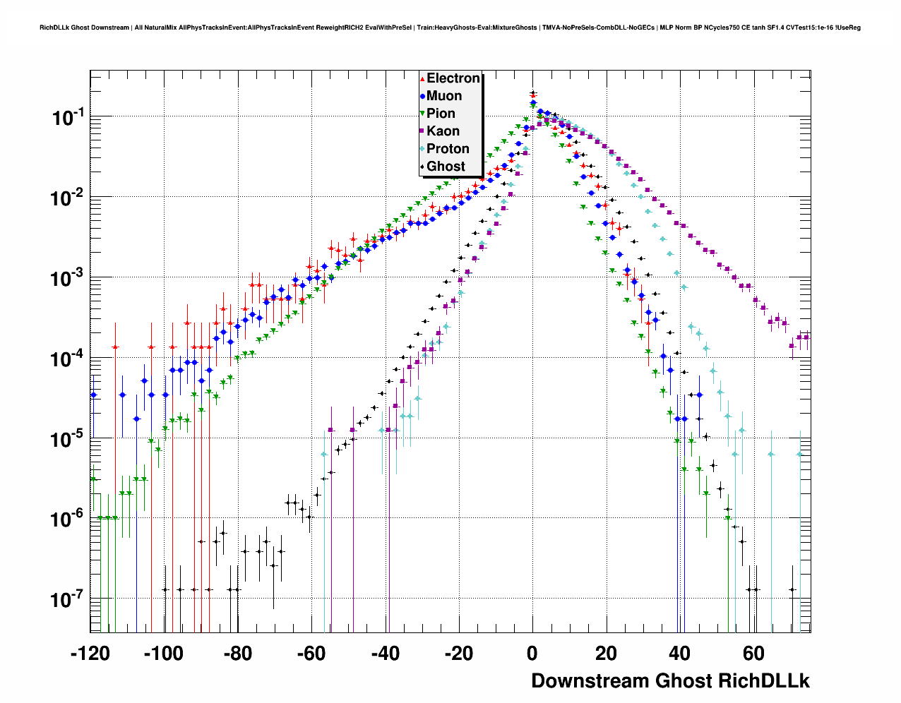
Task: Click the red Electron triangle marker in legend
Action: click(x=422, y=79)
